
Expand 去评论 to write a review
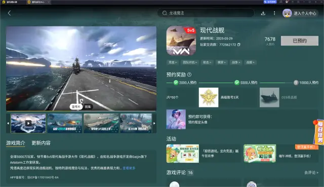(311, 172)
